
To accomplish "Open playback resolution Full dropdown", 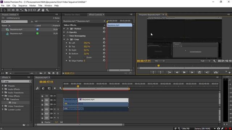I will (206, 61).
